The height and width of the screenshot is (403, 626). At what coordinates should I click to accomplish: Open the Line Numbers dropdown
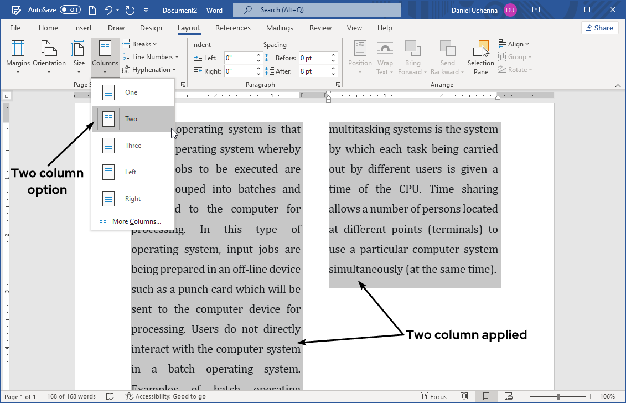tap(152, 56)
